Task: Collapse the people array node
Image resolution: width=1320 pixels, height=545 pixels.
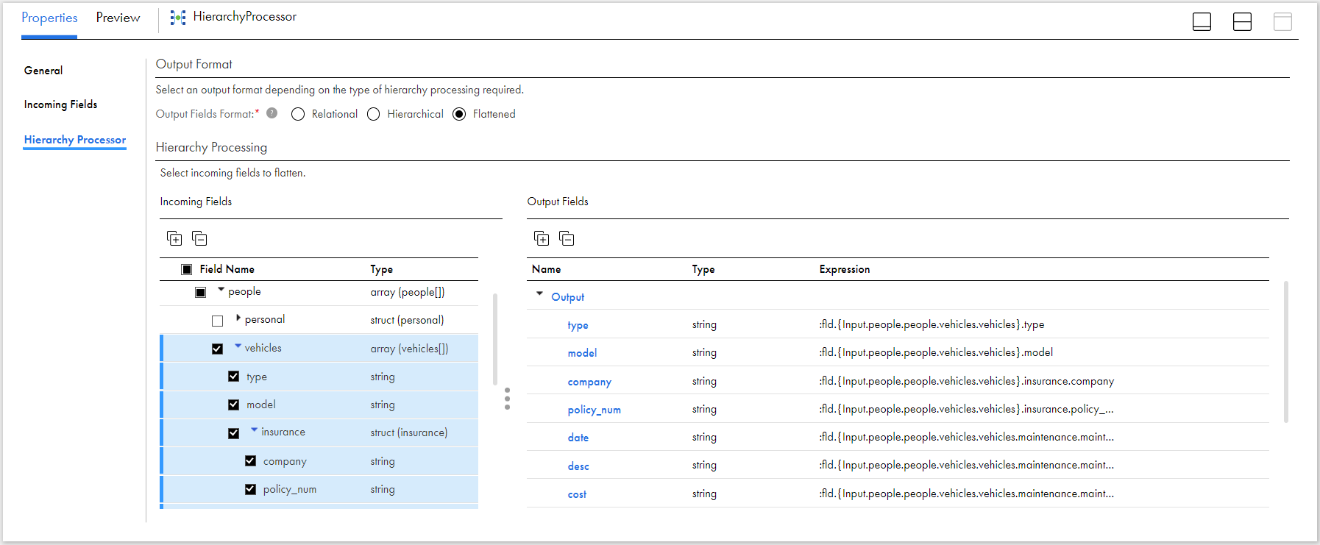Action: pos(221,290)
